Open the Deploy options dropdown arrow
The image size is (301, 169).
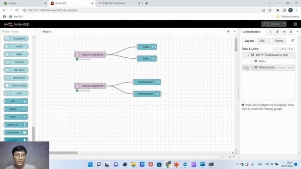(x=284, y=24)
